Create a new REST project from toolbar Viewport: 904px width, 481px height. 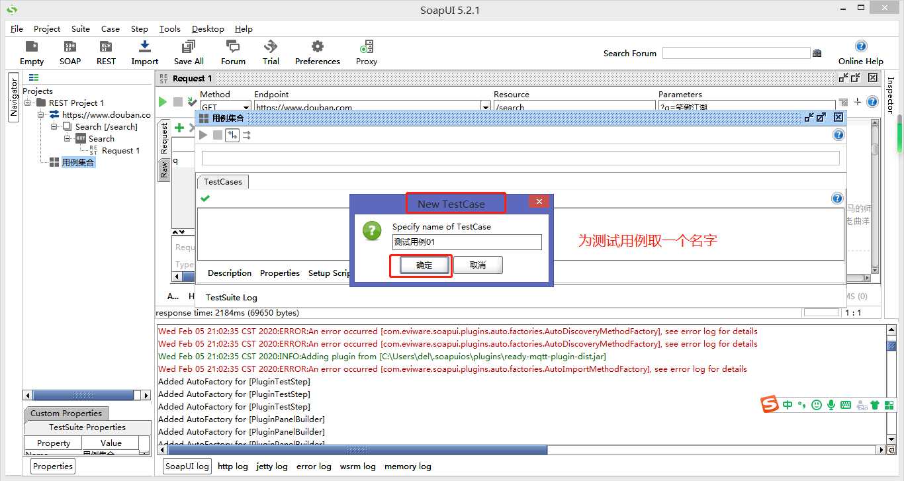pyautogui.click(x=106, y=47)
